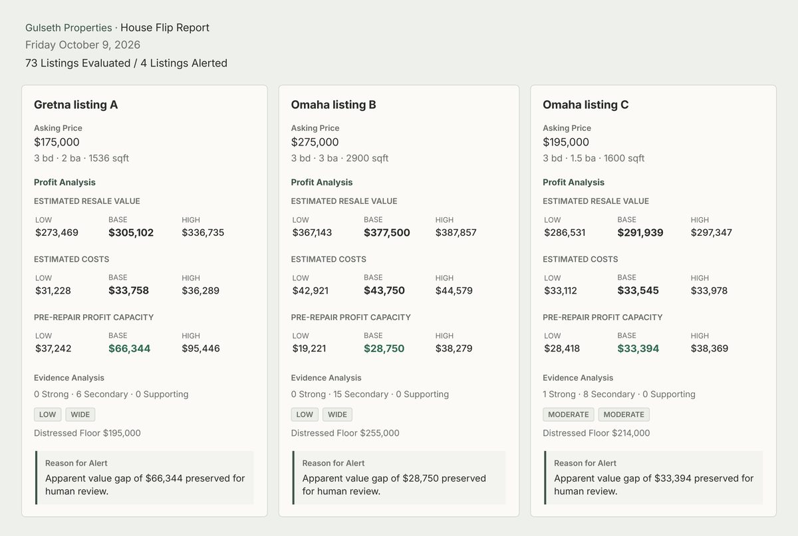Click Distressed Floor $255,000

(345, 433)
